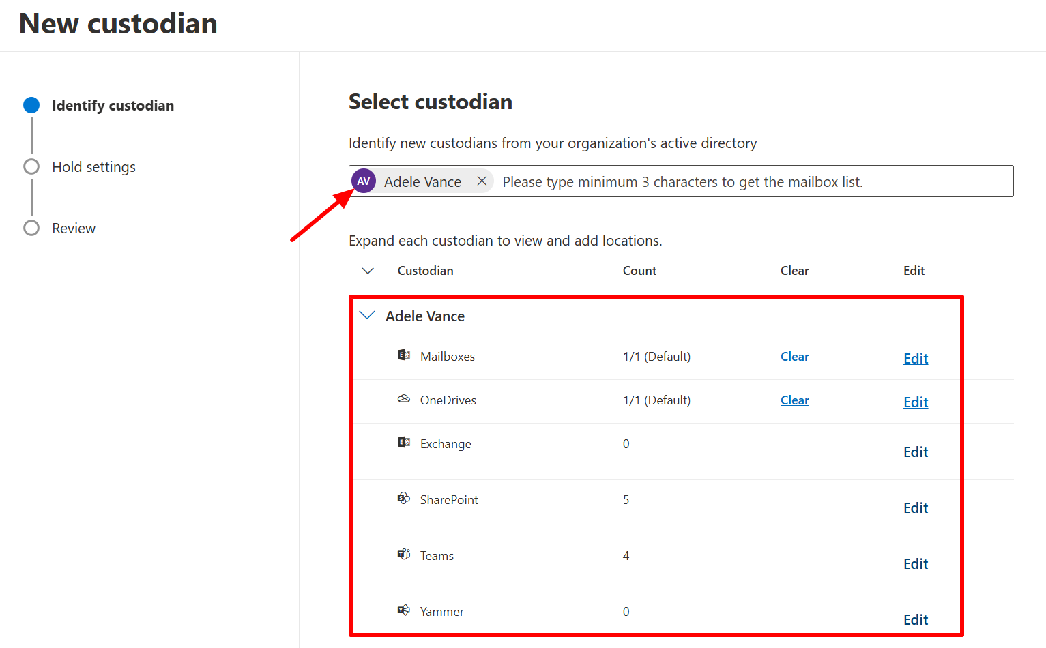Click the Exchange mailbox icon beside Mailboxes
The height and width of the screenshot is (648, 1046).
click(403, 355)
